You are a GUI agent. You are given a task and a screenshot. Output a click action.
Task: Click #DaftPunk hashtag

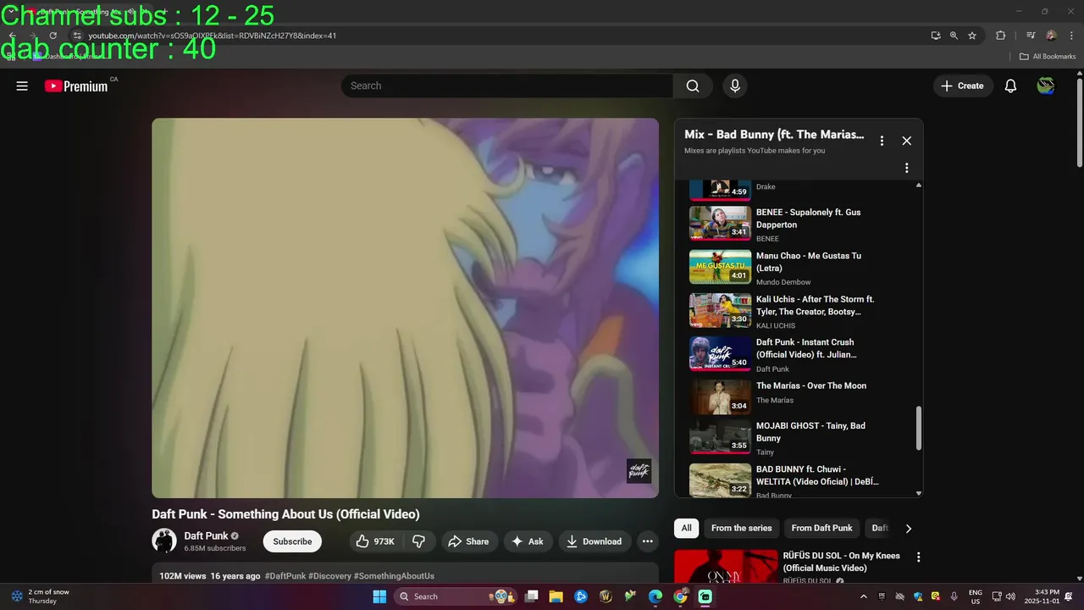point(285,576)
